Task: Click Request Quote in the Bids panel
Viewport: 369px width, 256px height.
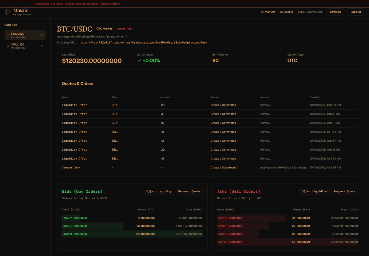Action: click(189, 191)
